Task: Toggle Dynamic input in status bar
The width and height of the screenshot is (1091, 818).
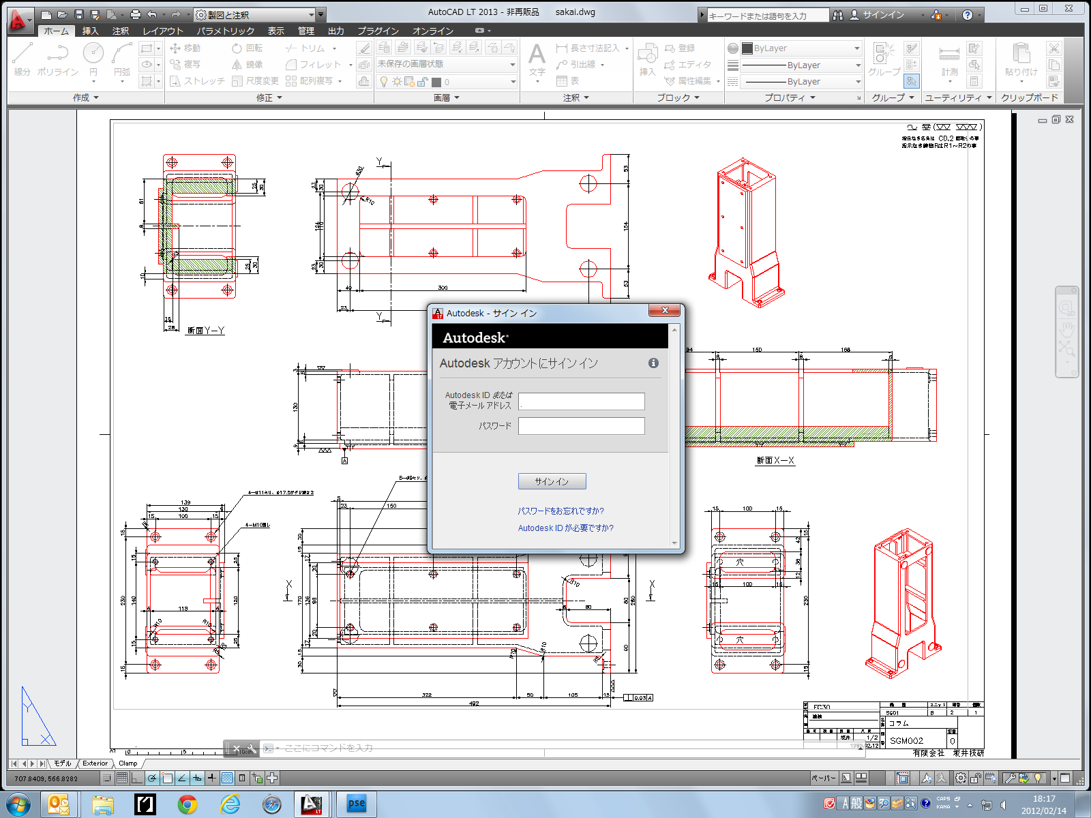Action: click(197, 778)
